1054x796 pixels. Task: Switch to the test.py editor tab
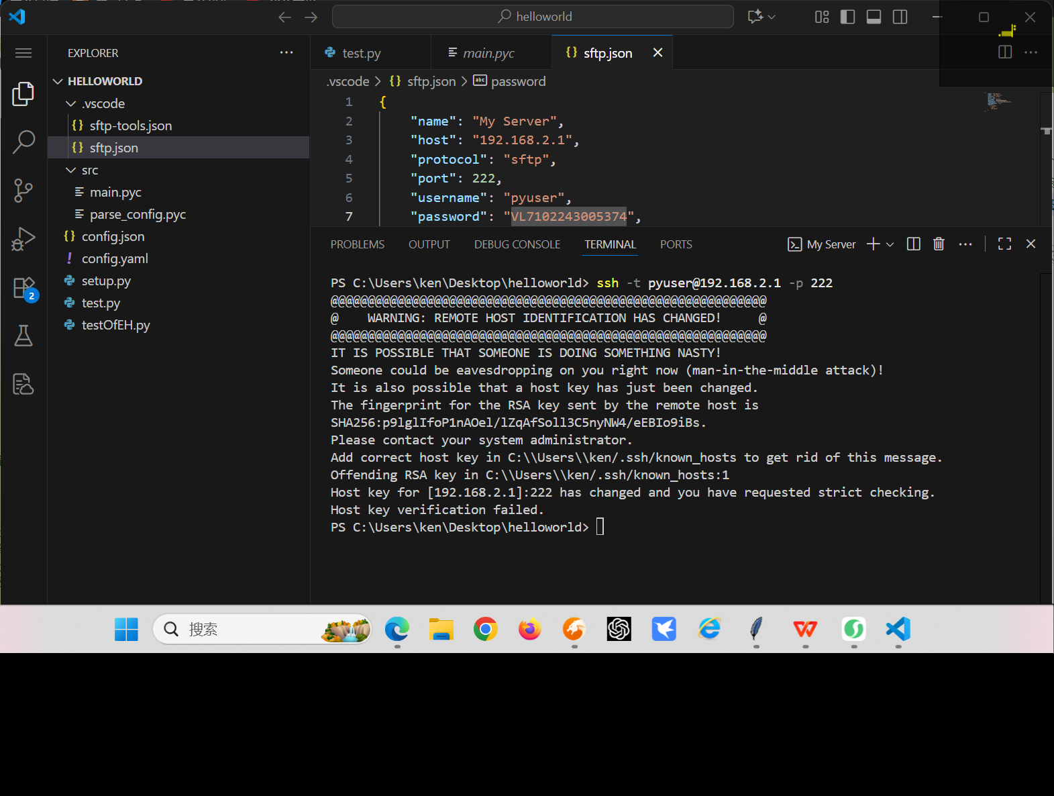point(361,53)
